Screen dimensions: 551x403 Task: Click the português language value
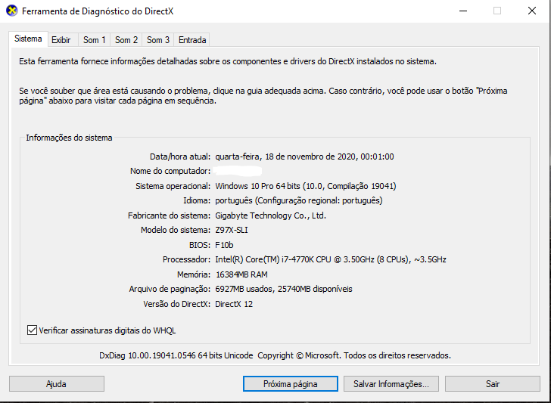[299, 201]
